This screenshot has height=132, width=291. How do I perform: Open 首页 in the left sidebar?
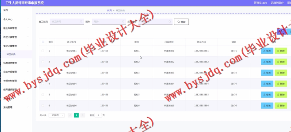pos(5,10)
